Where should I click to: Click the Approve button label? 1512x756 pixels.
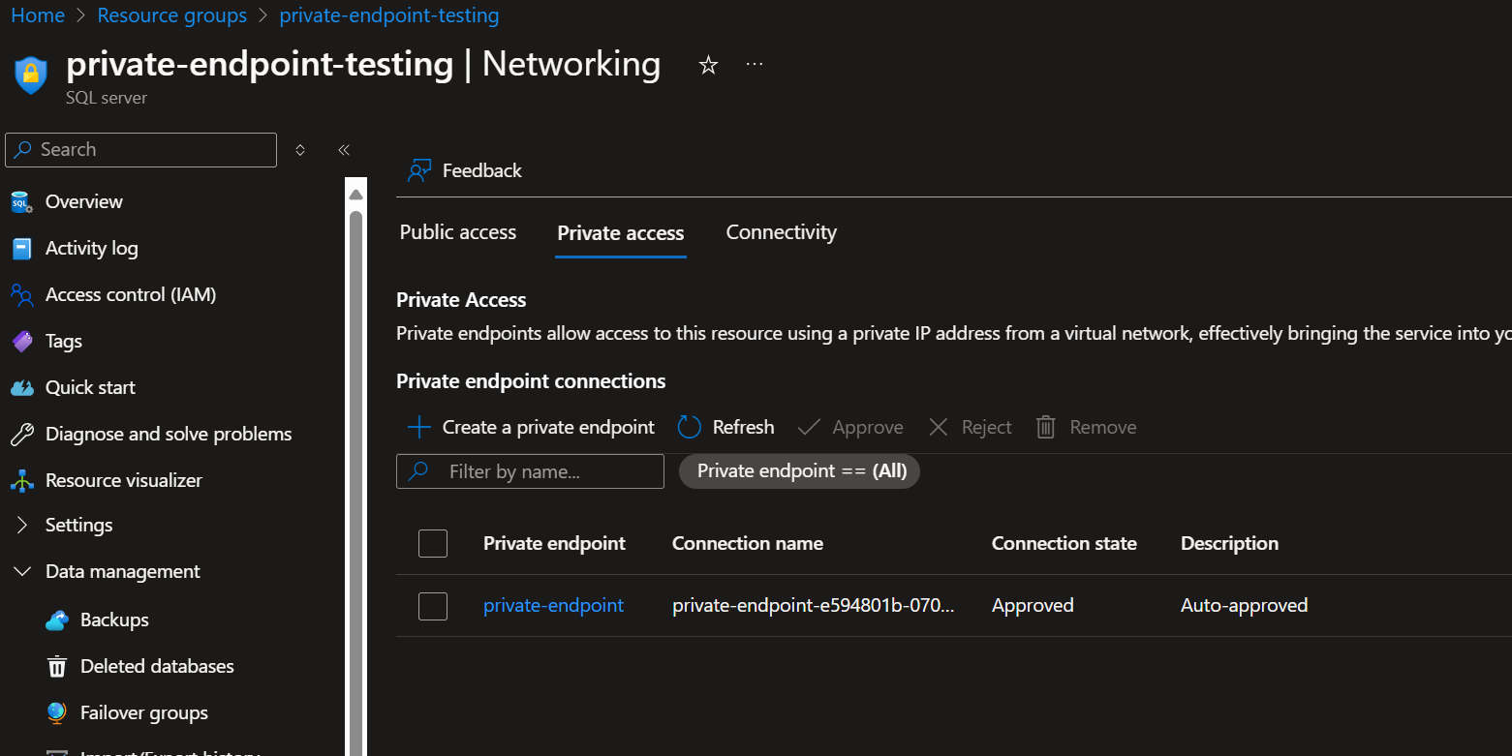868,427
